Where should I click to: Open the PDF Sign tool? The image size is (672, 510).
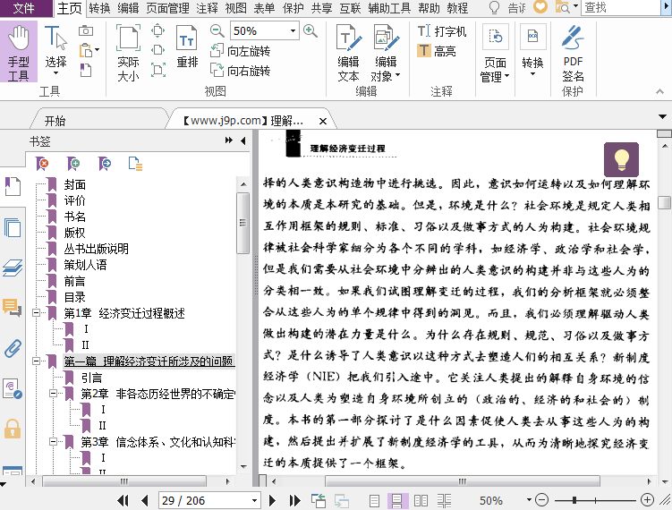tap(573, 53)
